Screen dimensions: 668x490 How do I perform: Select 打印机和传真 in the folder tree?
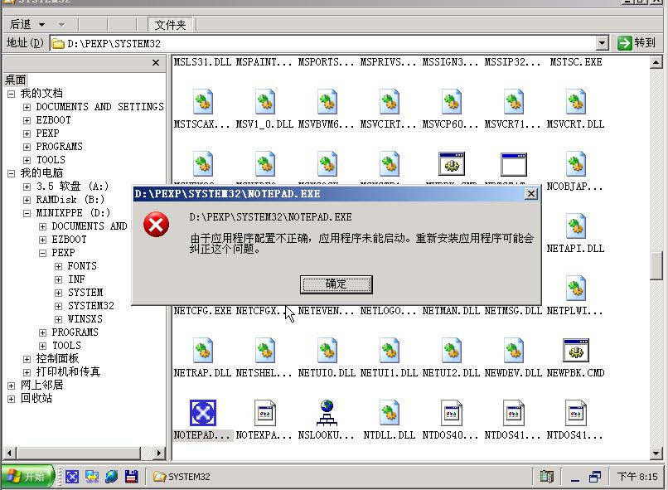[68, 372]
